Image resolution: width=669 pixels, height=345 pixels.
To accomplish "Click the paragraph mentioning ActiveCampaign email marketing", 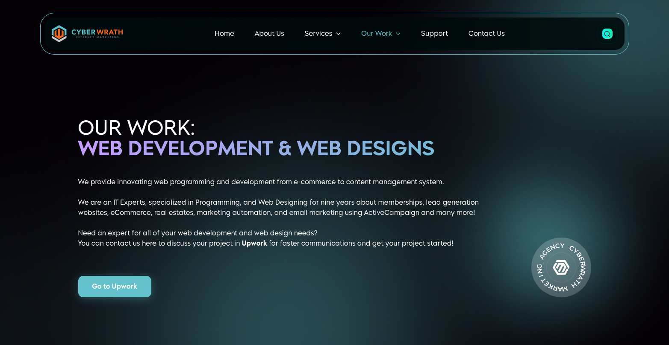I will coord(278,207).
